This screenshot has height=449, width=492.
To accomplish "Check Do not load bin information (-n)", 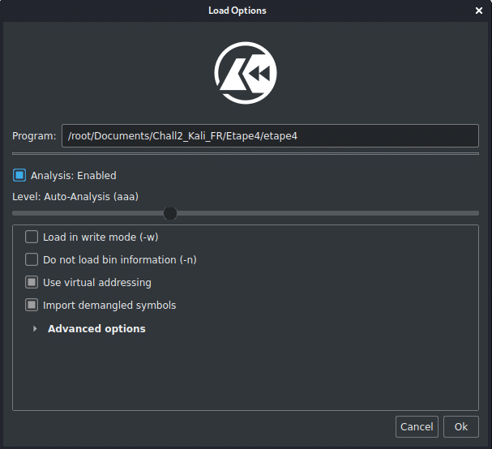I will (32, 259).
